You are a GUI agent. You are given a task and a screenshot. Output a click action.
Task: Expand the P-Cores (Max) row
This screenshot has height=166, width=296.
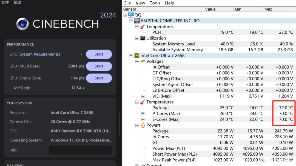(x=143, y=114)
